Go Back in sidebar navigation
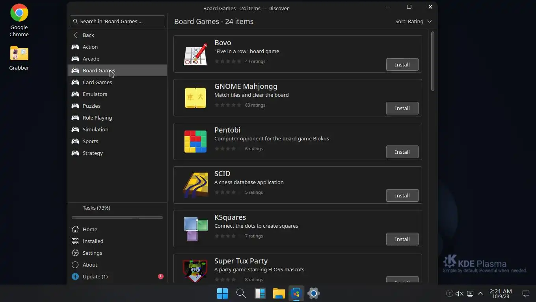Viewport: 536px width, 302px height. (117, 35)
